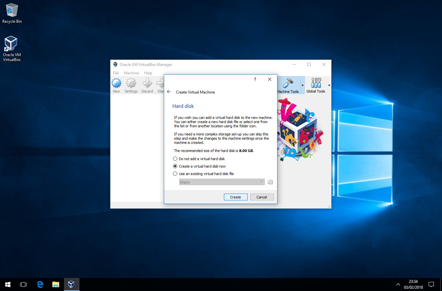The height and width of the screenshot is (291, 442).
Task: Browse for disk file with folder icon
Action: click(x=270, y=182)
